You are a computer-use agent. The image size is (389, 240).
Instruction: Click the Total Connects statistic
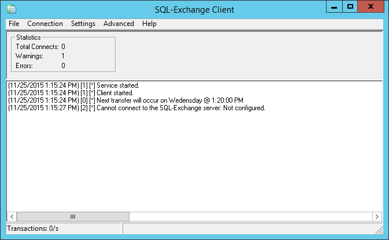click(40, 47)
